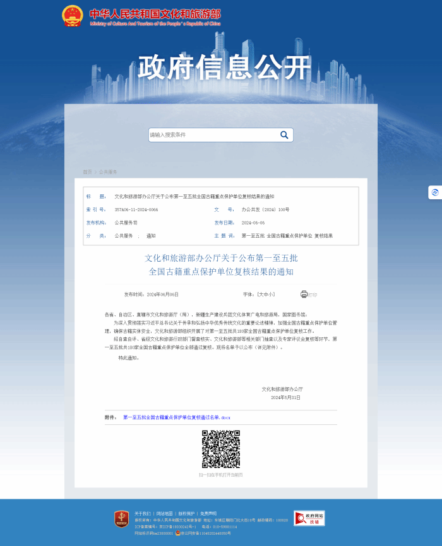This screenshot has width=442, height=546.
Task: Click the QR code image
Action: click(220, 449)
